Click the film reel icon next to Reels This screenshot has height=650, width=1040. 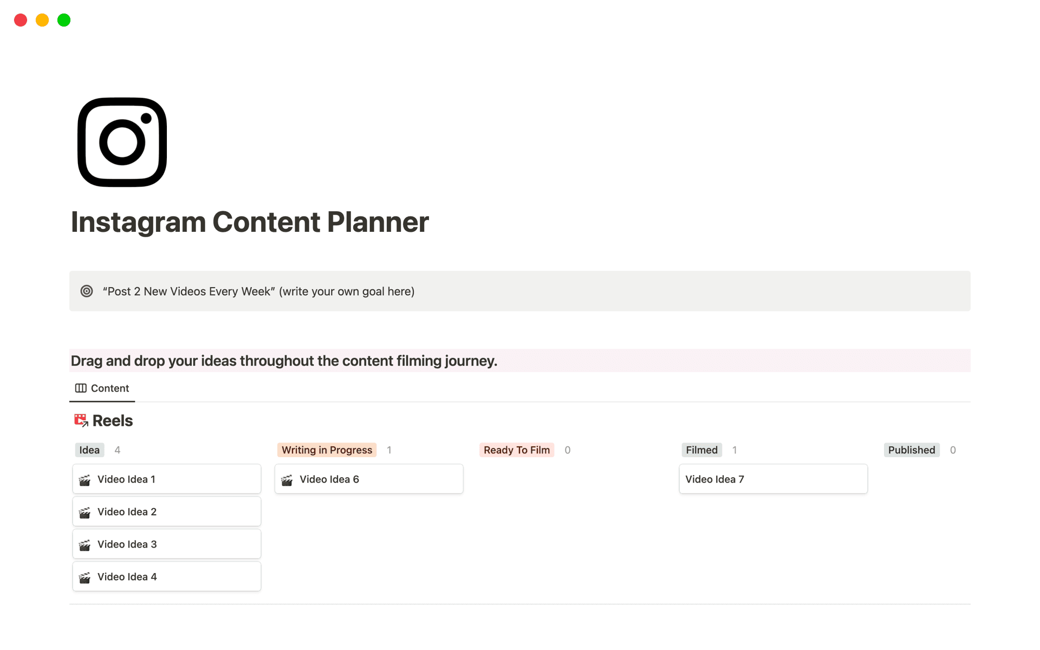pyautogui.click(x=80, y=420)
